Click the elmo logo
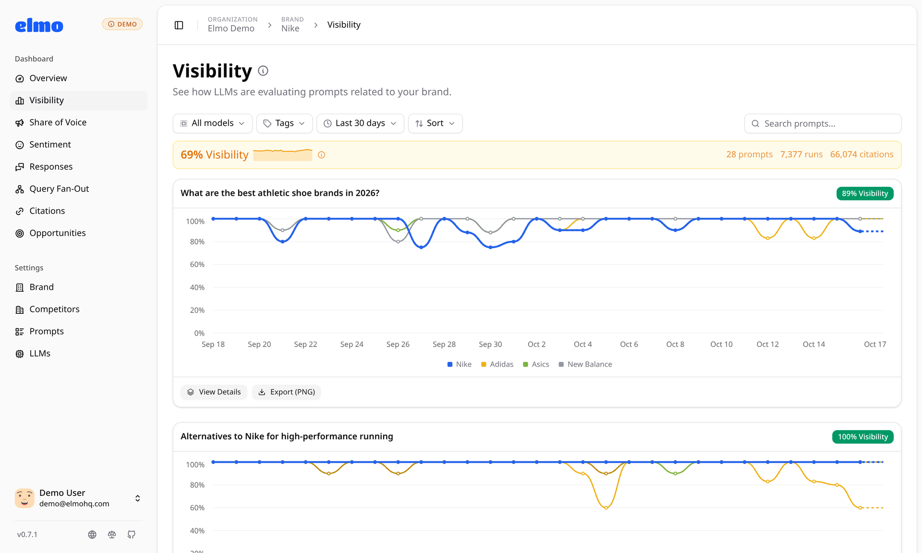922x553 pixels. point(39,25)
